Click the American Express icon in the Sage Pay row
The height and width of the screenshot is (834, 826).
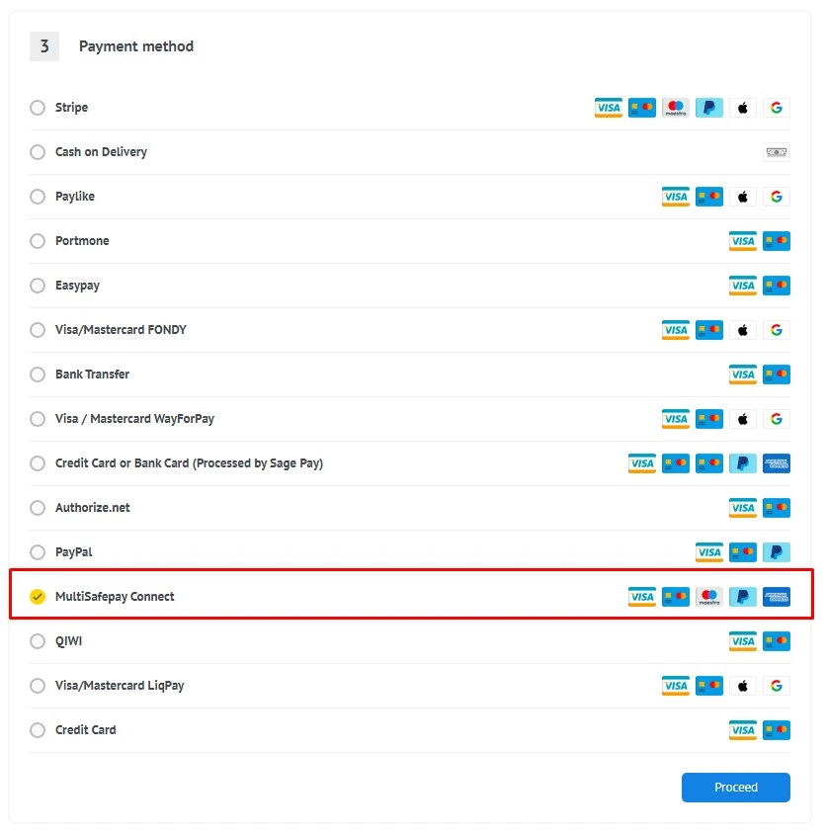coord(776,462)
